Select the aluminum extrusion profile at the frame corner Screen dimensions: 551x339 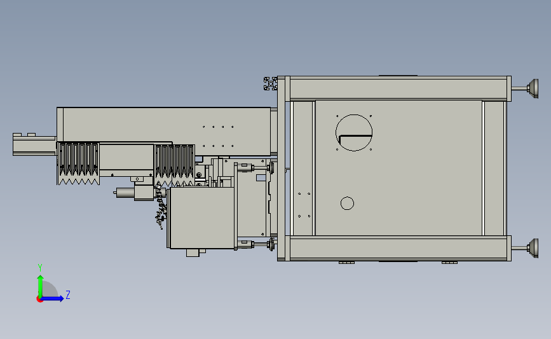pos(271,84)
